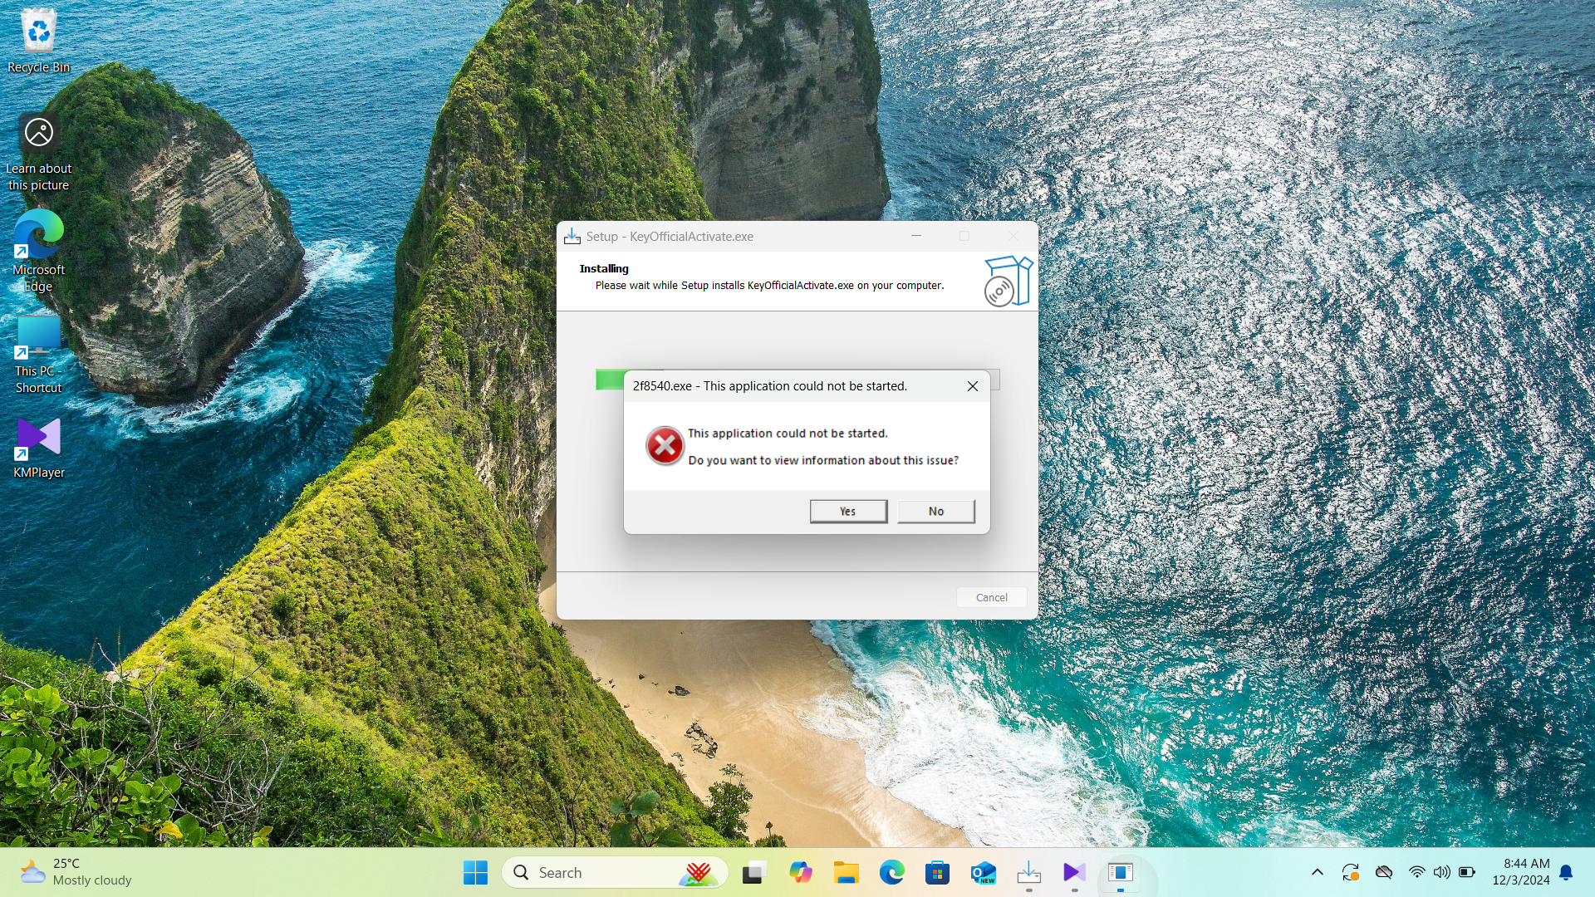Close the 2f8540.exe error dialog
Screen dimensions: 1595x897
[973, 386]
